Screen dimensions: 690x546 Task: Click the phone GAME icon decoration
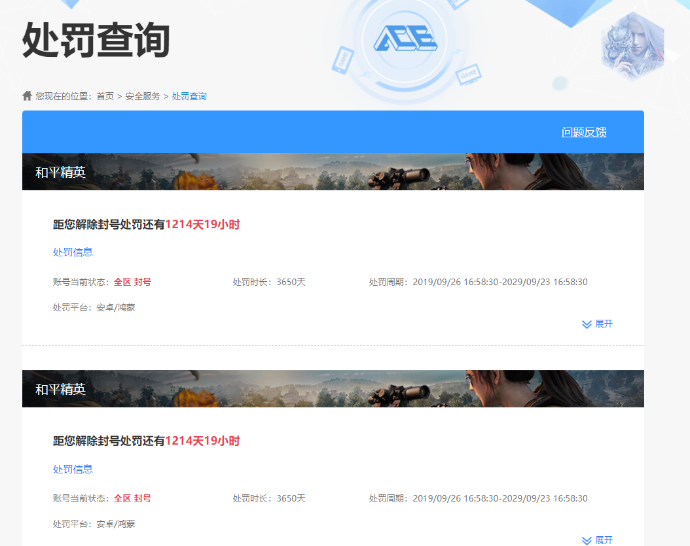[343, 60]
